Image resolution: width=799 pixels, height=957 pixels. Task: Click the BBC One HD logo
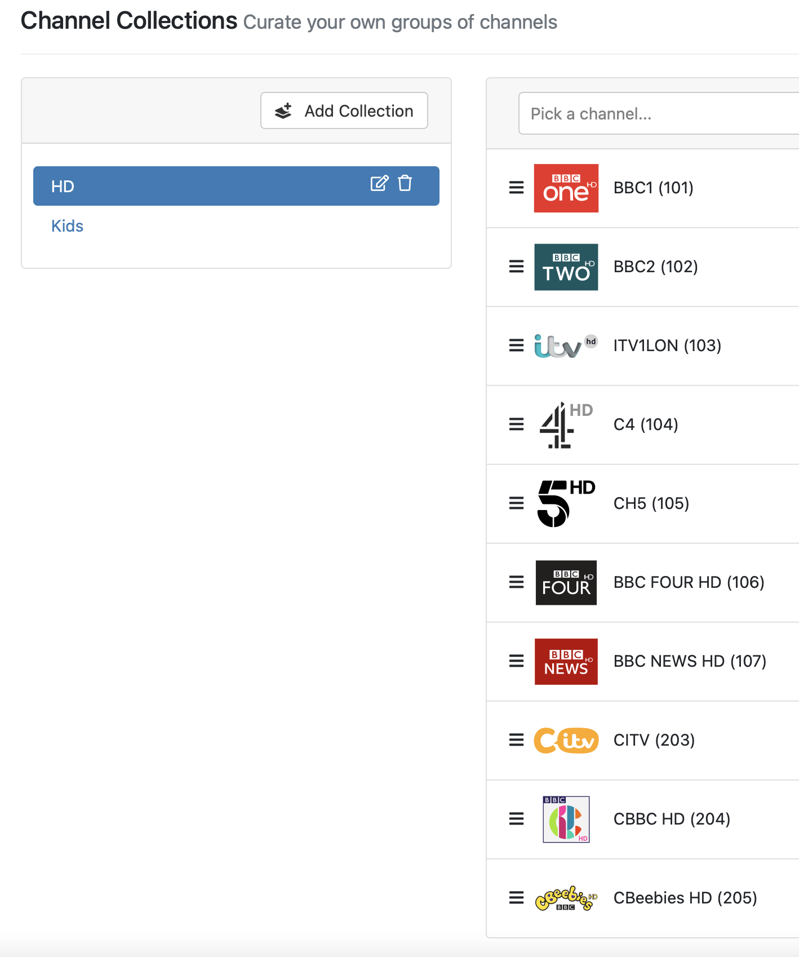click(x=566, y=188)
